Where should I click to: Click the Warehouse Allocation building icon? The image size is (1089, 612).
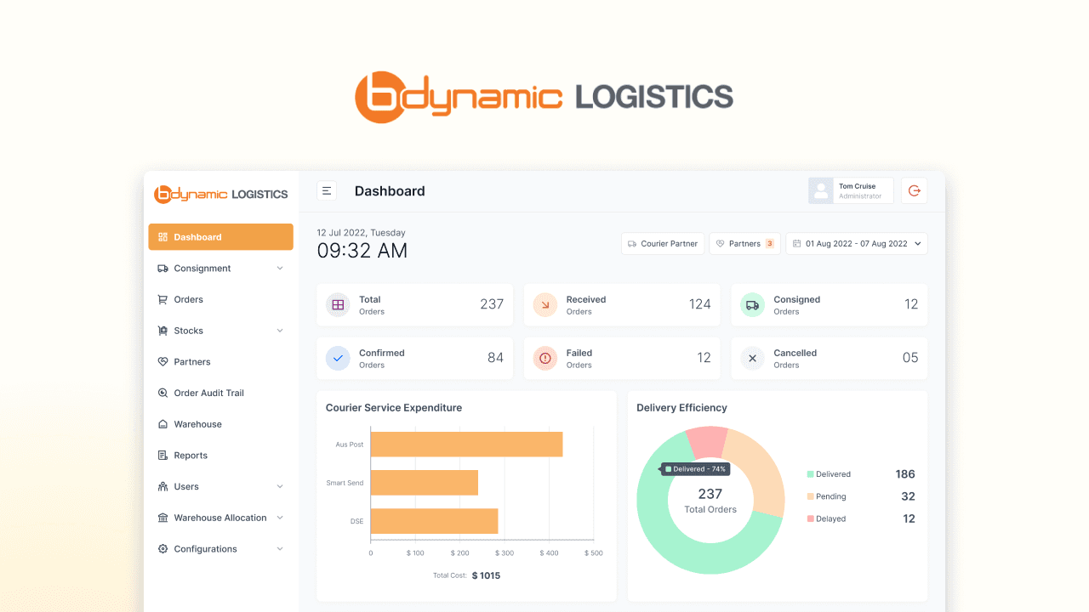pos(162,518)
